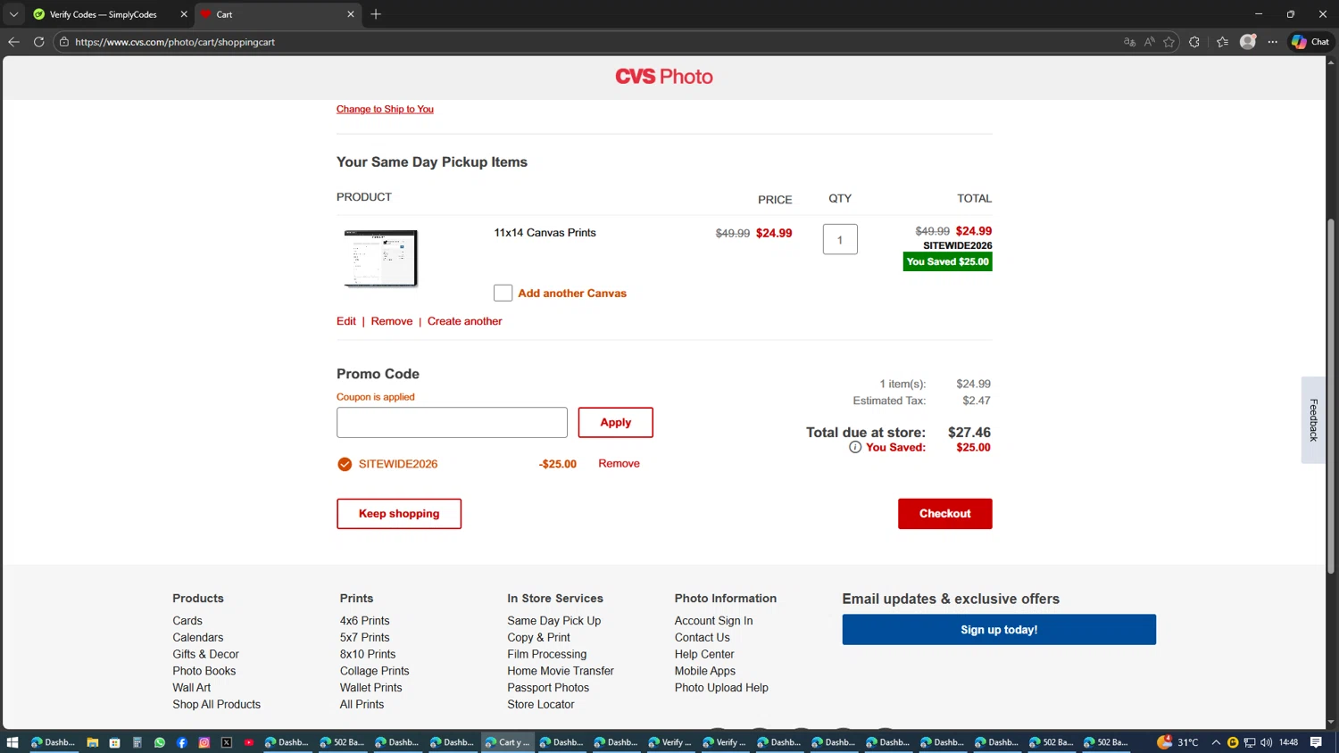Click the Apply promo code button
Image resolution: width=1339 pixels, height=753 pixels.
[615, 423]
